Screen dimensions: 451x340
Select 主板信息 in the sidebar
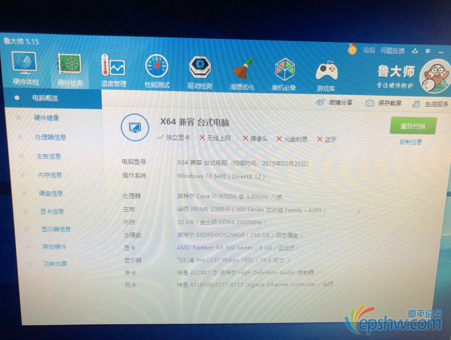48,156
